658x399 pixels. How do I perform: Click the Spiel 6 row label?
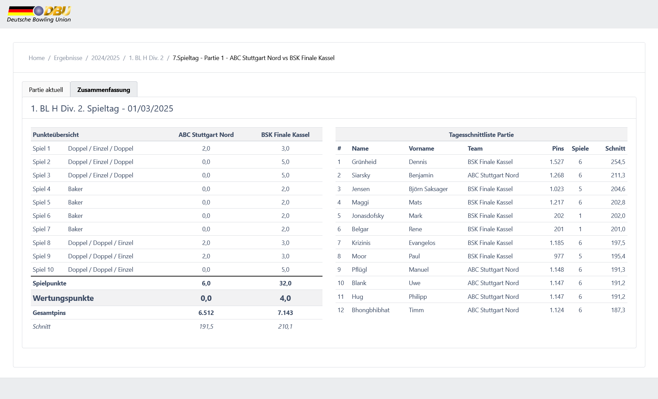pos(41,216)
